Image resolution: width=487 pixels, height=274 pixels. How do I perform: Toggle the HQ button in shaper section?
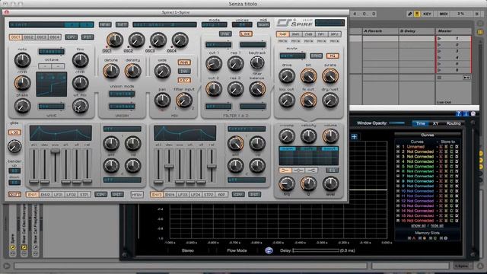pyautogui.click(x=333, y=56)
